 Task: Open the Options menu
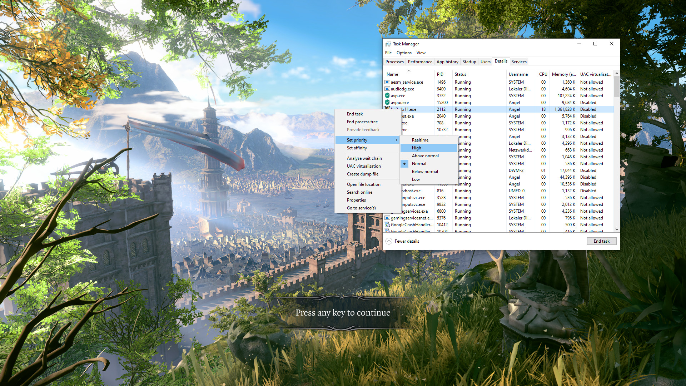coord(404,53)
